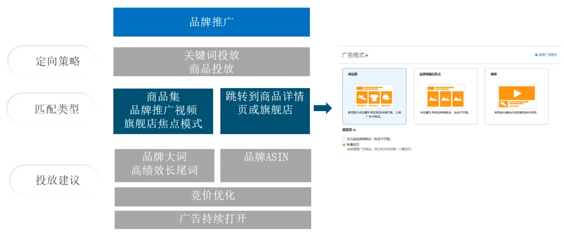The width and height of the screenshot is (564, 232).
Task: Click the 品牌推广视频 text line
Action: click(163, 110)
